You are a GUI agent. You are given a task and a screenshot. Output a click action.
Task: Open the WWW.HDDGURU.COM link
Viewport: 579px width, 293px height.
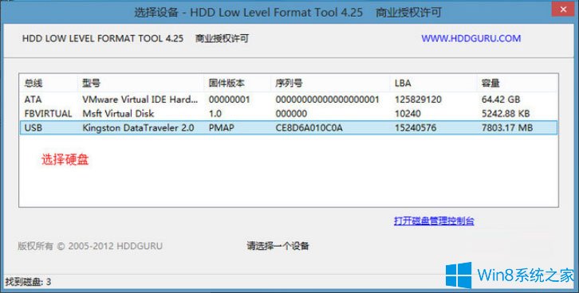point(471,38)
